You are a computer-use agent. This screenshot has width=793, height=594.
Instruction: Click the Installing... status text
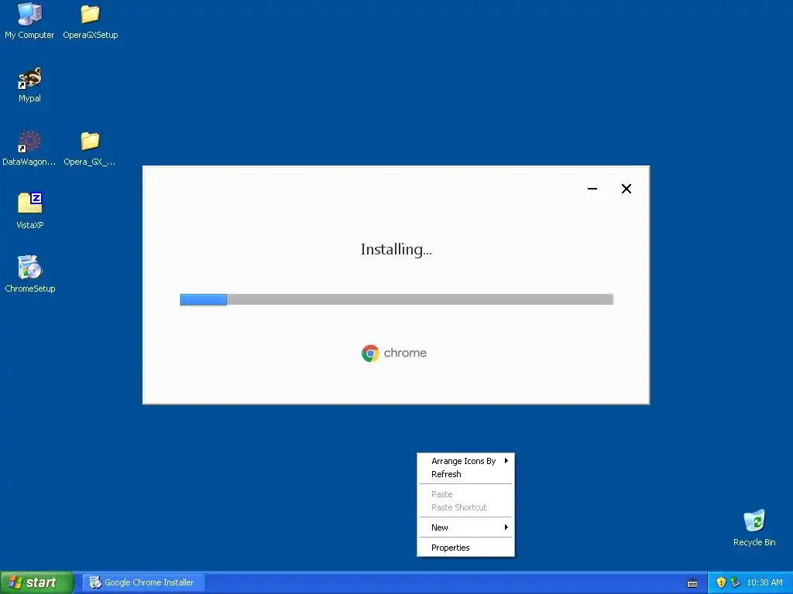(x=396, y=250)
